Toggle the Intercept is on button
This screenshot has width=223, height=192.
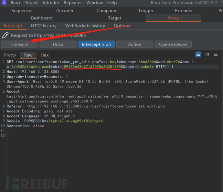coord(96,44)
